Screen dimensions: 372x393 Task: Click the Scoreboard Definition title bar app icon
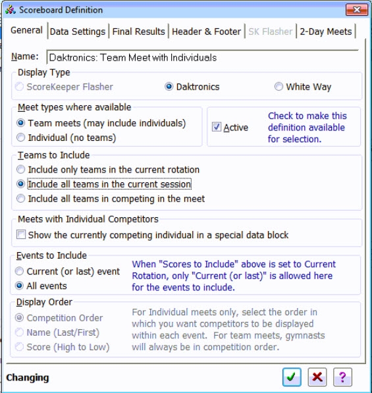pyautogui.click(x=11, y=10)
